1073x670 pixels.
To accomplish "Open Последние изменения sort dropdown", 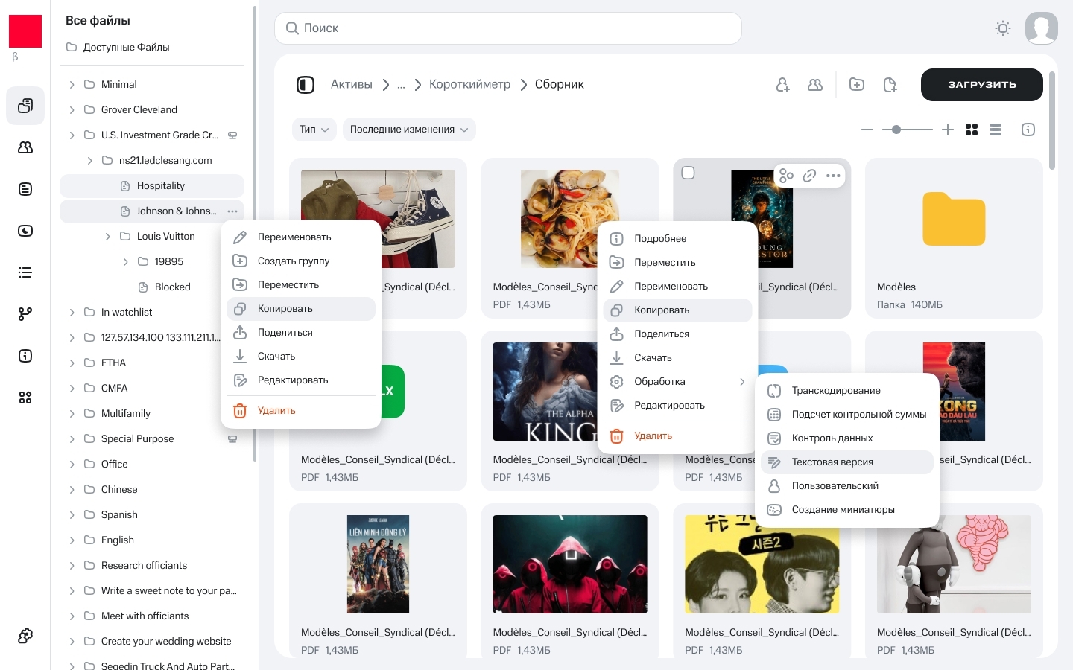I will pyautogui.click(x=408, y=130).
